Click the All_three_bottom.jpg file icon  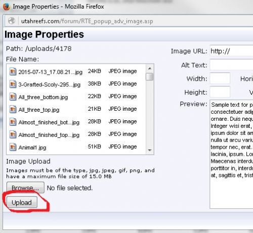[13, 97]
